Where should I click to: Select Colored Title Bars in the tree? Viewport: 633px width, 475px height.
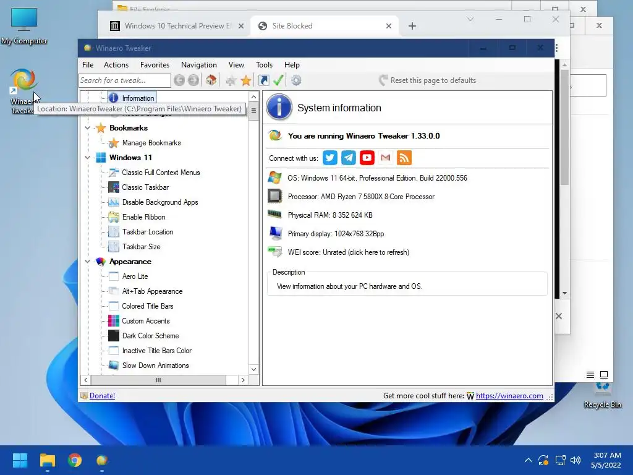pos(148,306)
